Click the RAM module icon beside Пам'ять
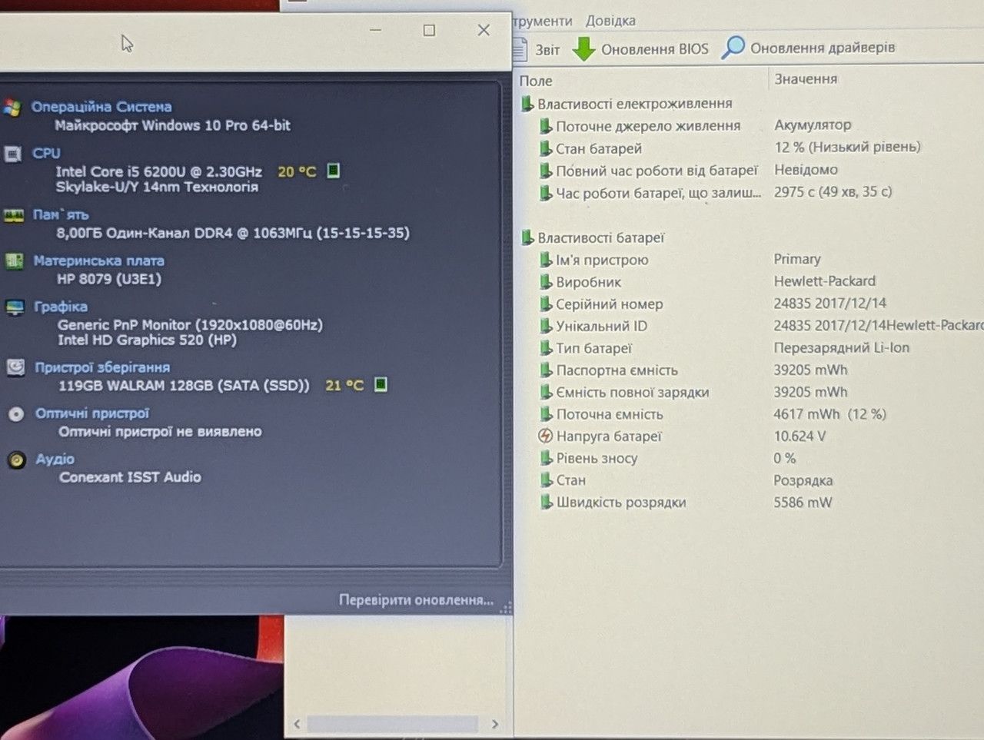This screenshot has width=984, height=740. pyautogui.click(x=14, y=215)
